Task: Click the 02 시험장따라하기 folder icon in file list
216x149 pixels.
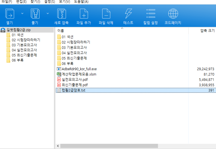Action: point(59,42)
